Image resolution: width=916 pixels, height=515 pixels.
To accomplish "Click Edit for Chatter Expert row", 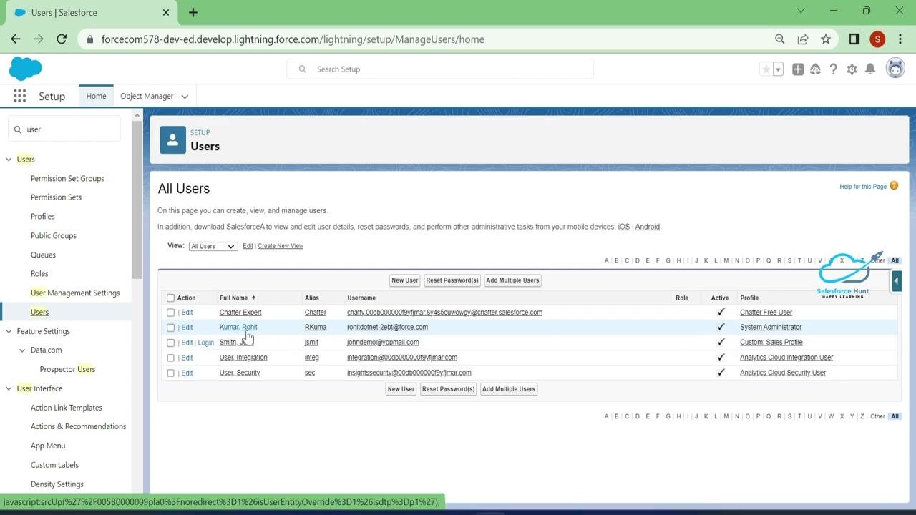I will pos(187,313).
